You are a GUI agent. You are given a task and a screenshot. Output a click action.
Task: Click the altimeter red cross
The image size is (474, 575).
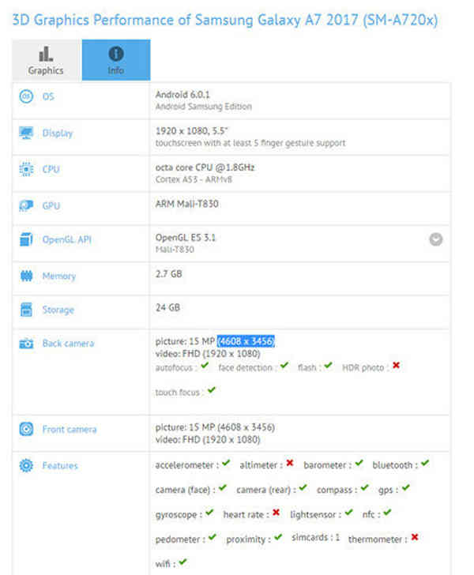point(290,463)
